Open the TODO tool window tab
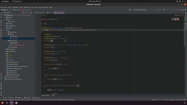The height and width of the screenshot is (105, 187). pos(11,98)
